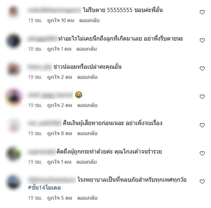View the 10 likes on first comment

coord(61,21)
